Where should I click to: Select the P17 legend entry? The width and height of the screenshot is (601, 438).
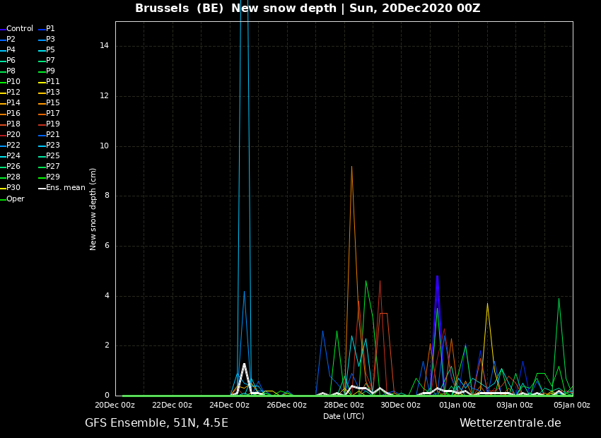pyautogui.click(x=49, y=113)
